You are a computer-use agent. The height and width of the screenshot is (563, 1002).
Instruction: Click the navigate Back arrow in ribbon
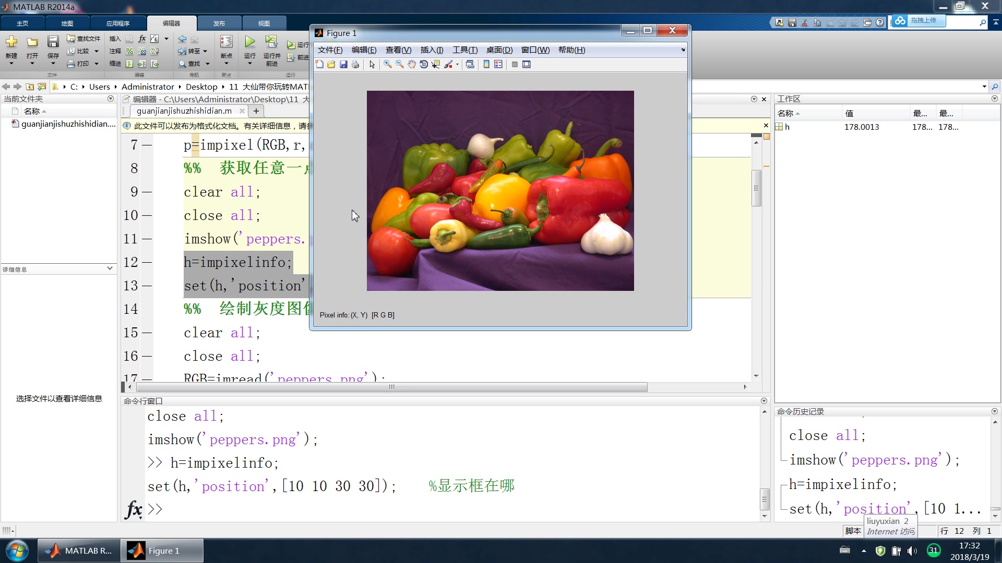(x=182, y=39)
